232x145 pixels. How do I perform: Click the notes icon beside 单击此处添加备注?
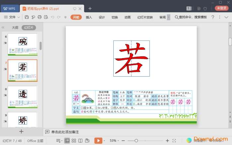pos(47,132)
